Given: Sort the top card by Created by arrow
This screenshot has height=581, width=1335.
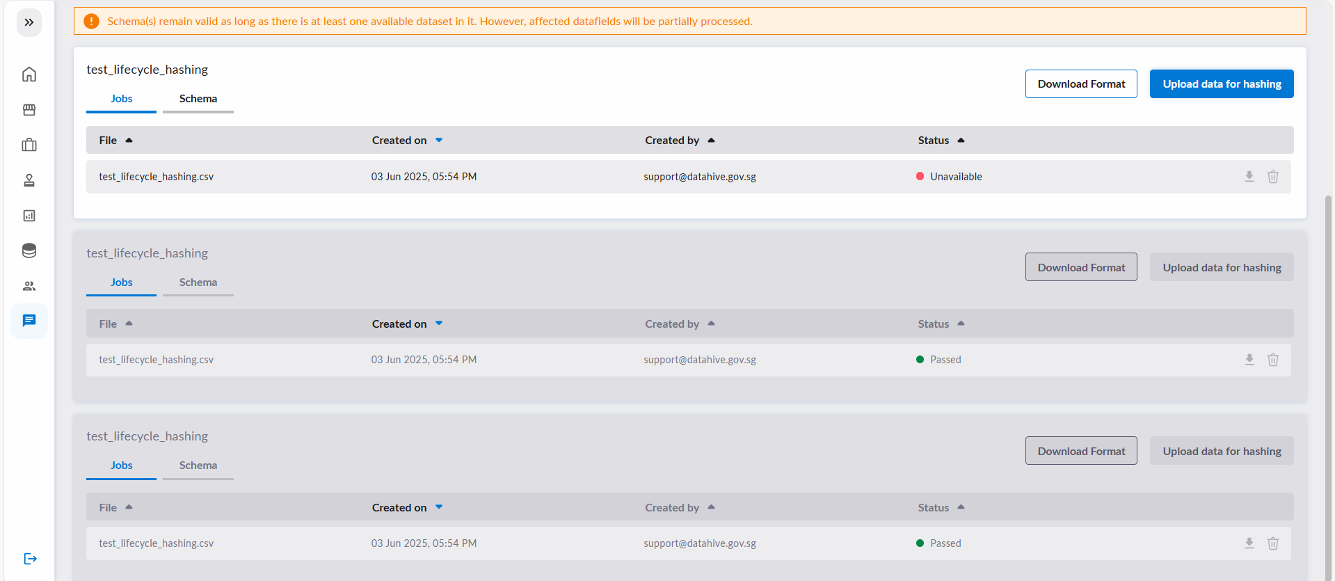Looking at the screenshot, I should [x=711, y=141].
